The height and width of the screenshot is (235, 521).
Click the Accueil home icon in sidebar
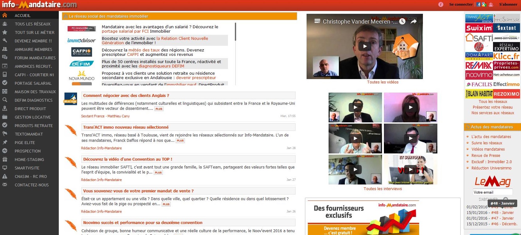click(x=5, y=15)
